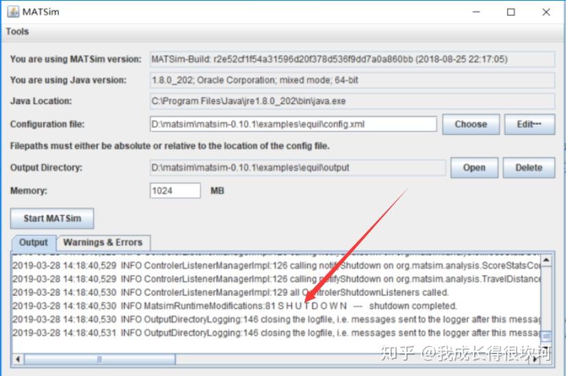The image size is (566, 376).
Task: Click the horizontal scroll right arrow
Action: coord(535,359)
